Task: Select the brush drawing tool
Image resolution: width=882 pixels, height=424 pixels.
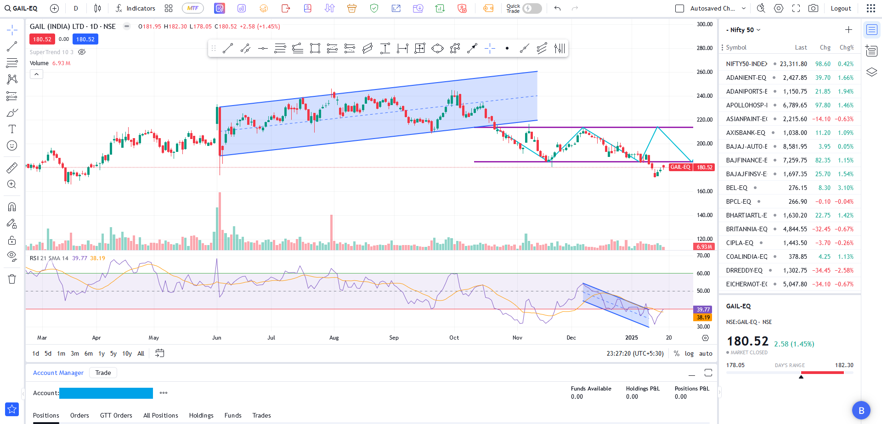Action: (12, 112)
